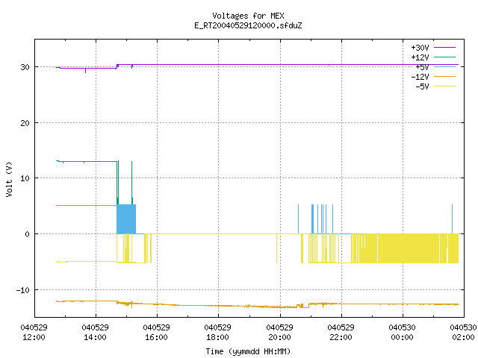Click the -5V legend label
478x358 pixels.
tap(422, 87)
